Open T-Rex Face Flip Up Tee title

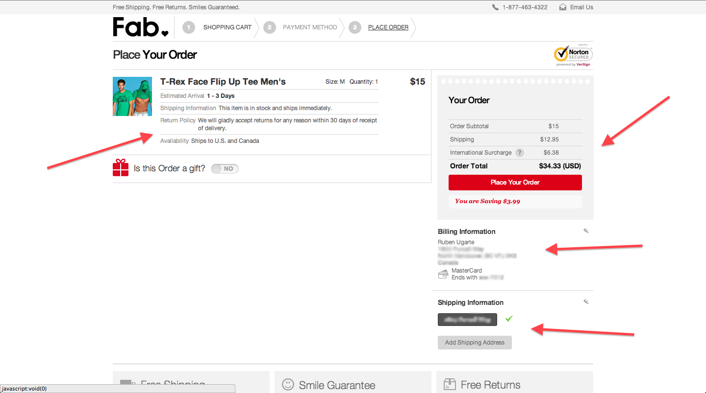tap(223, 82)
